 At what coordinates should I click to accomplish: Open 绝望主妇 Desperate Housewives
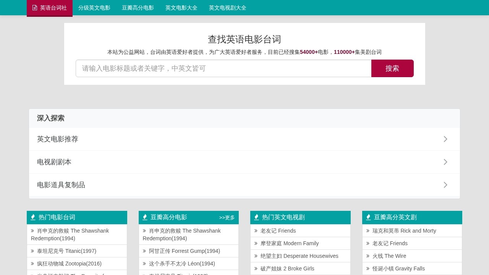pyautogui.click(x=300, y=256)
